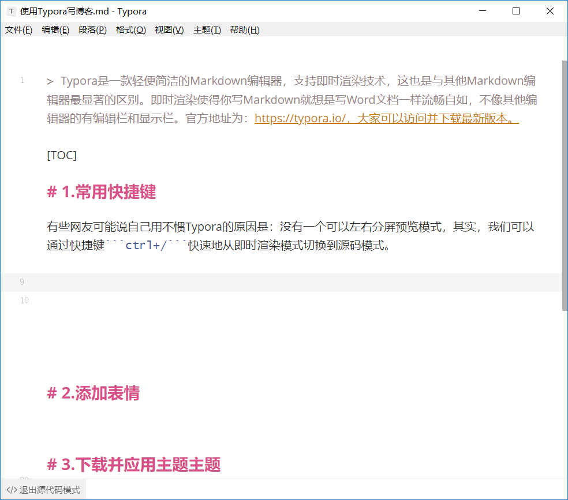This screenshot has width=568, height=500.
Task: Click the heading 3.下载并应用主题主题
Action: [x=132, y=465]
